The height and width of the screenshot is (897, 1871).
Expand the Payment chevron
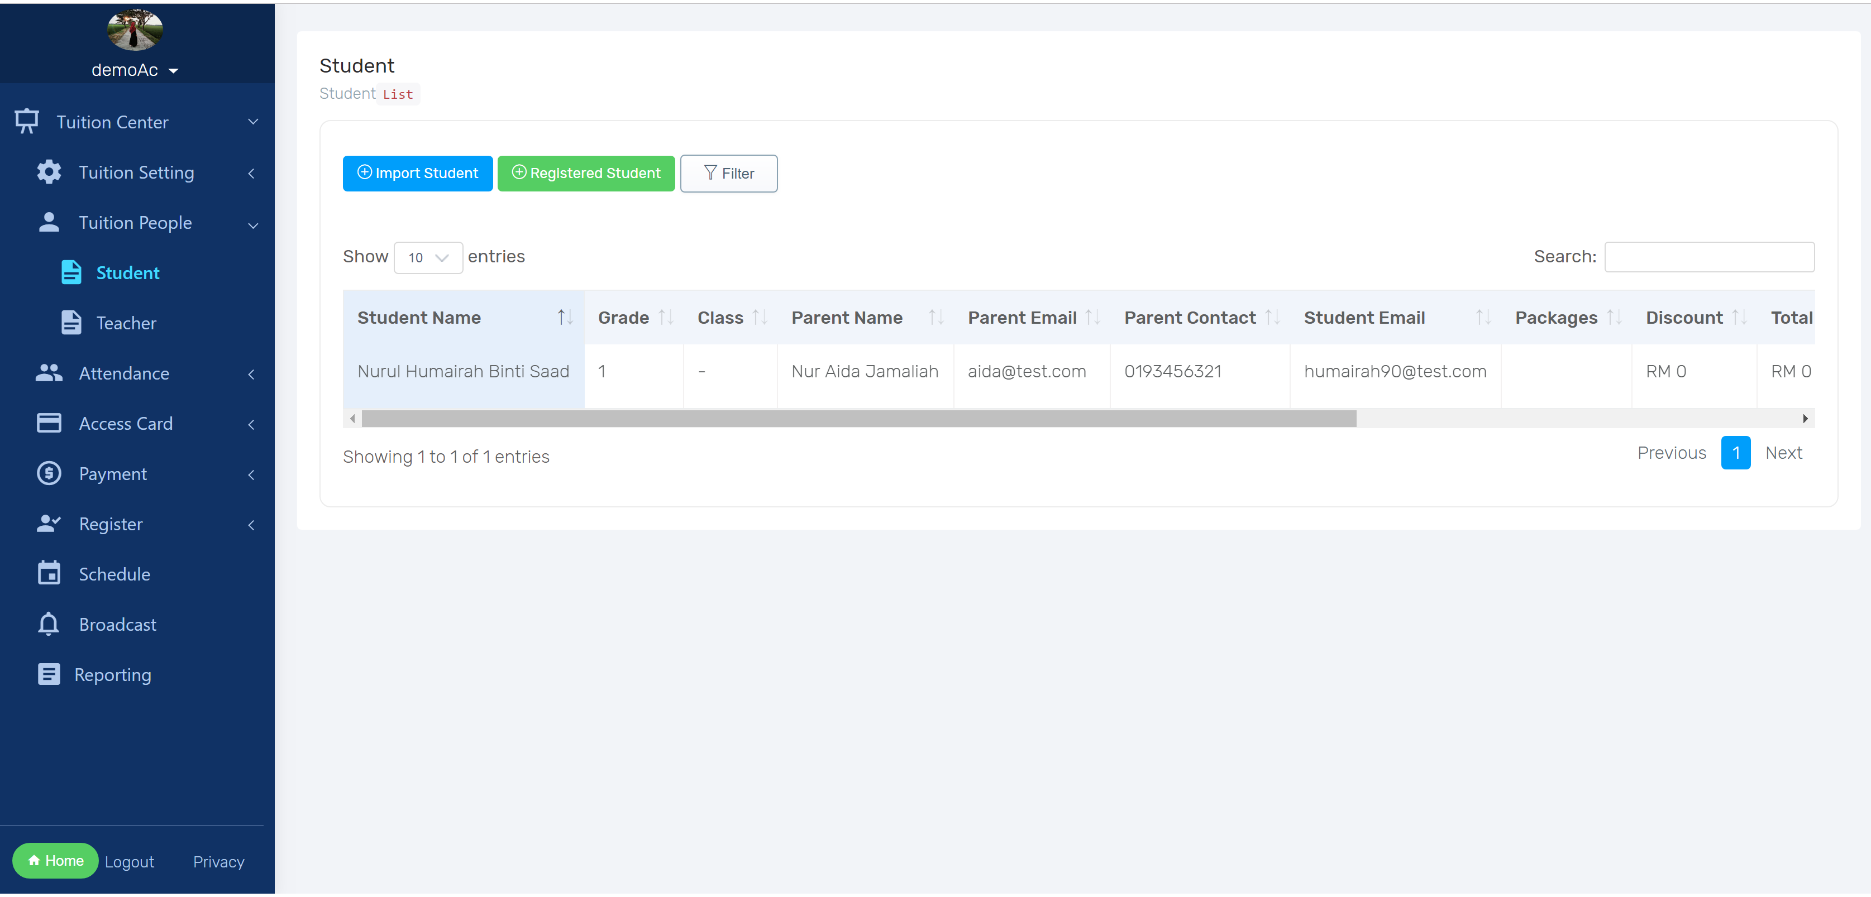[251, 474]
